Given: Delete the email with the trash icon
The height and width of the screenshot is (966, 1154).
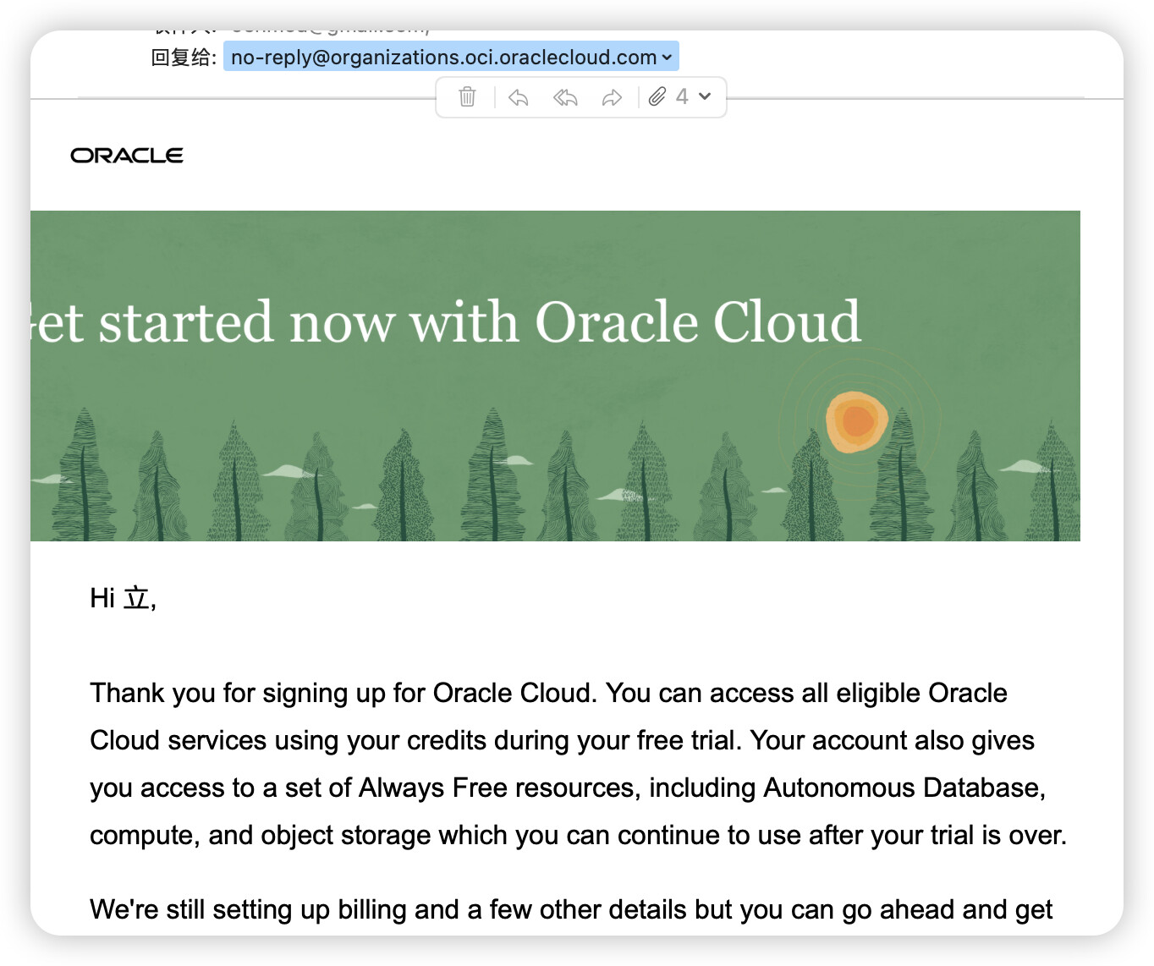Looking at the screenshot, I should coord(467,97).
